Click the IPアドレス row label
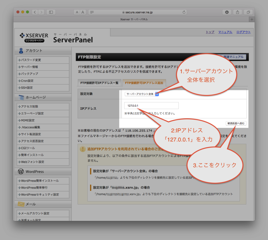Image resolution: width=268 pixels, height=240 pixels. click(88, 108)
